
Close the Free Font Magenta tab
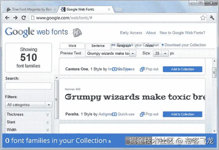(x=55, y=9)
